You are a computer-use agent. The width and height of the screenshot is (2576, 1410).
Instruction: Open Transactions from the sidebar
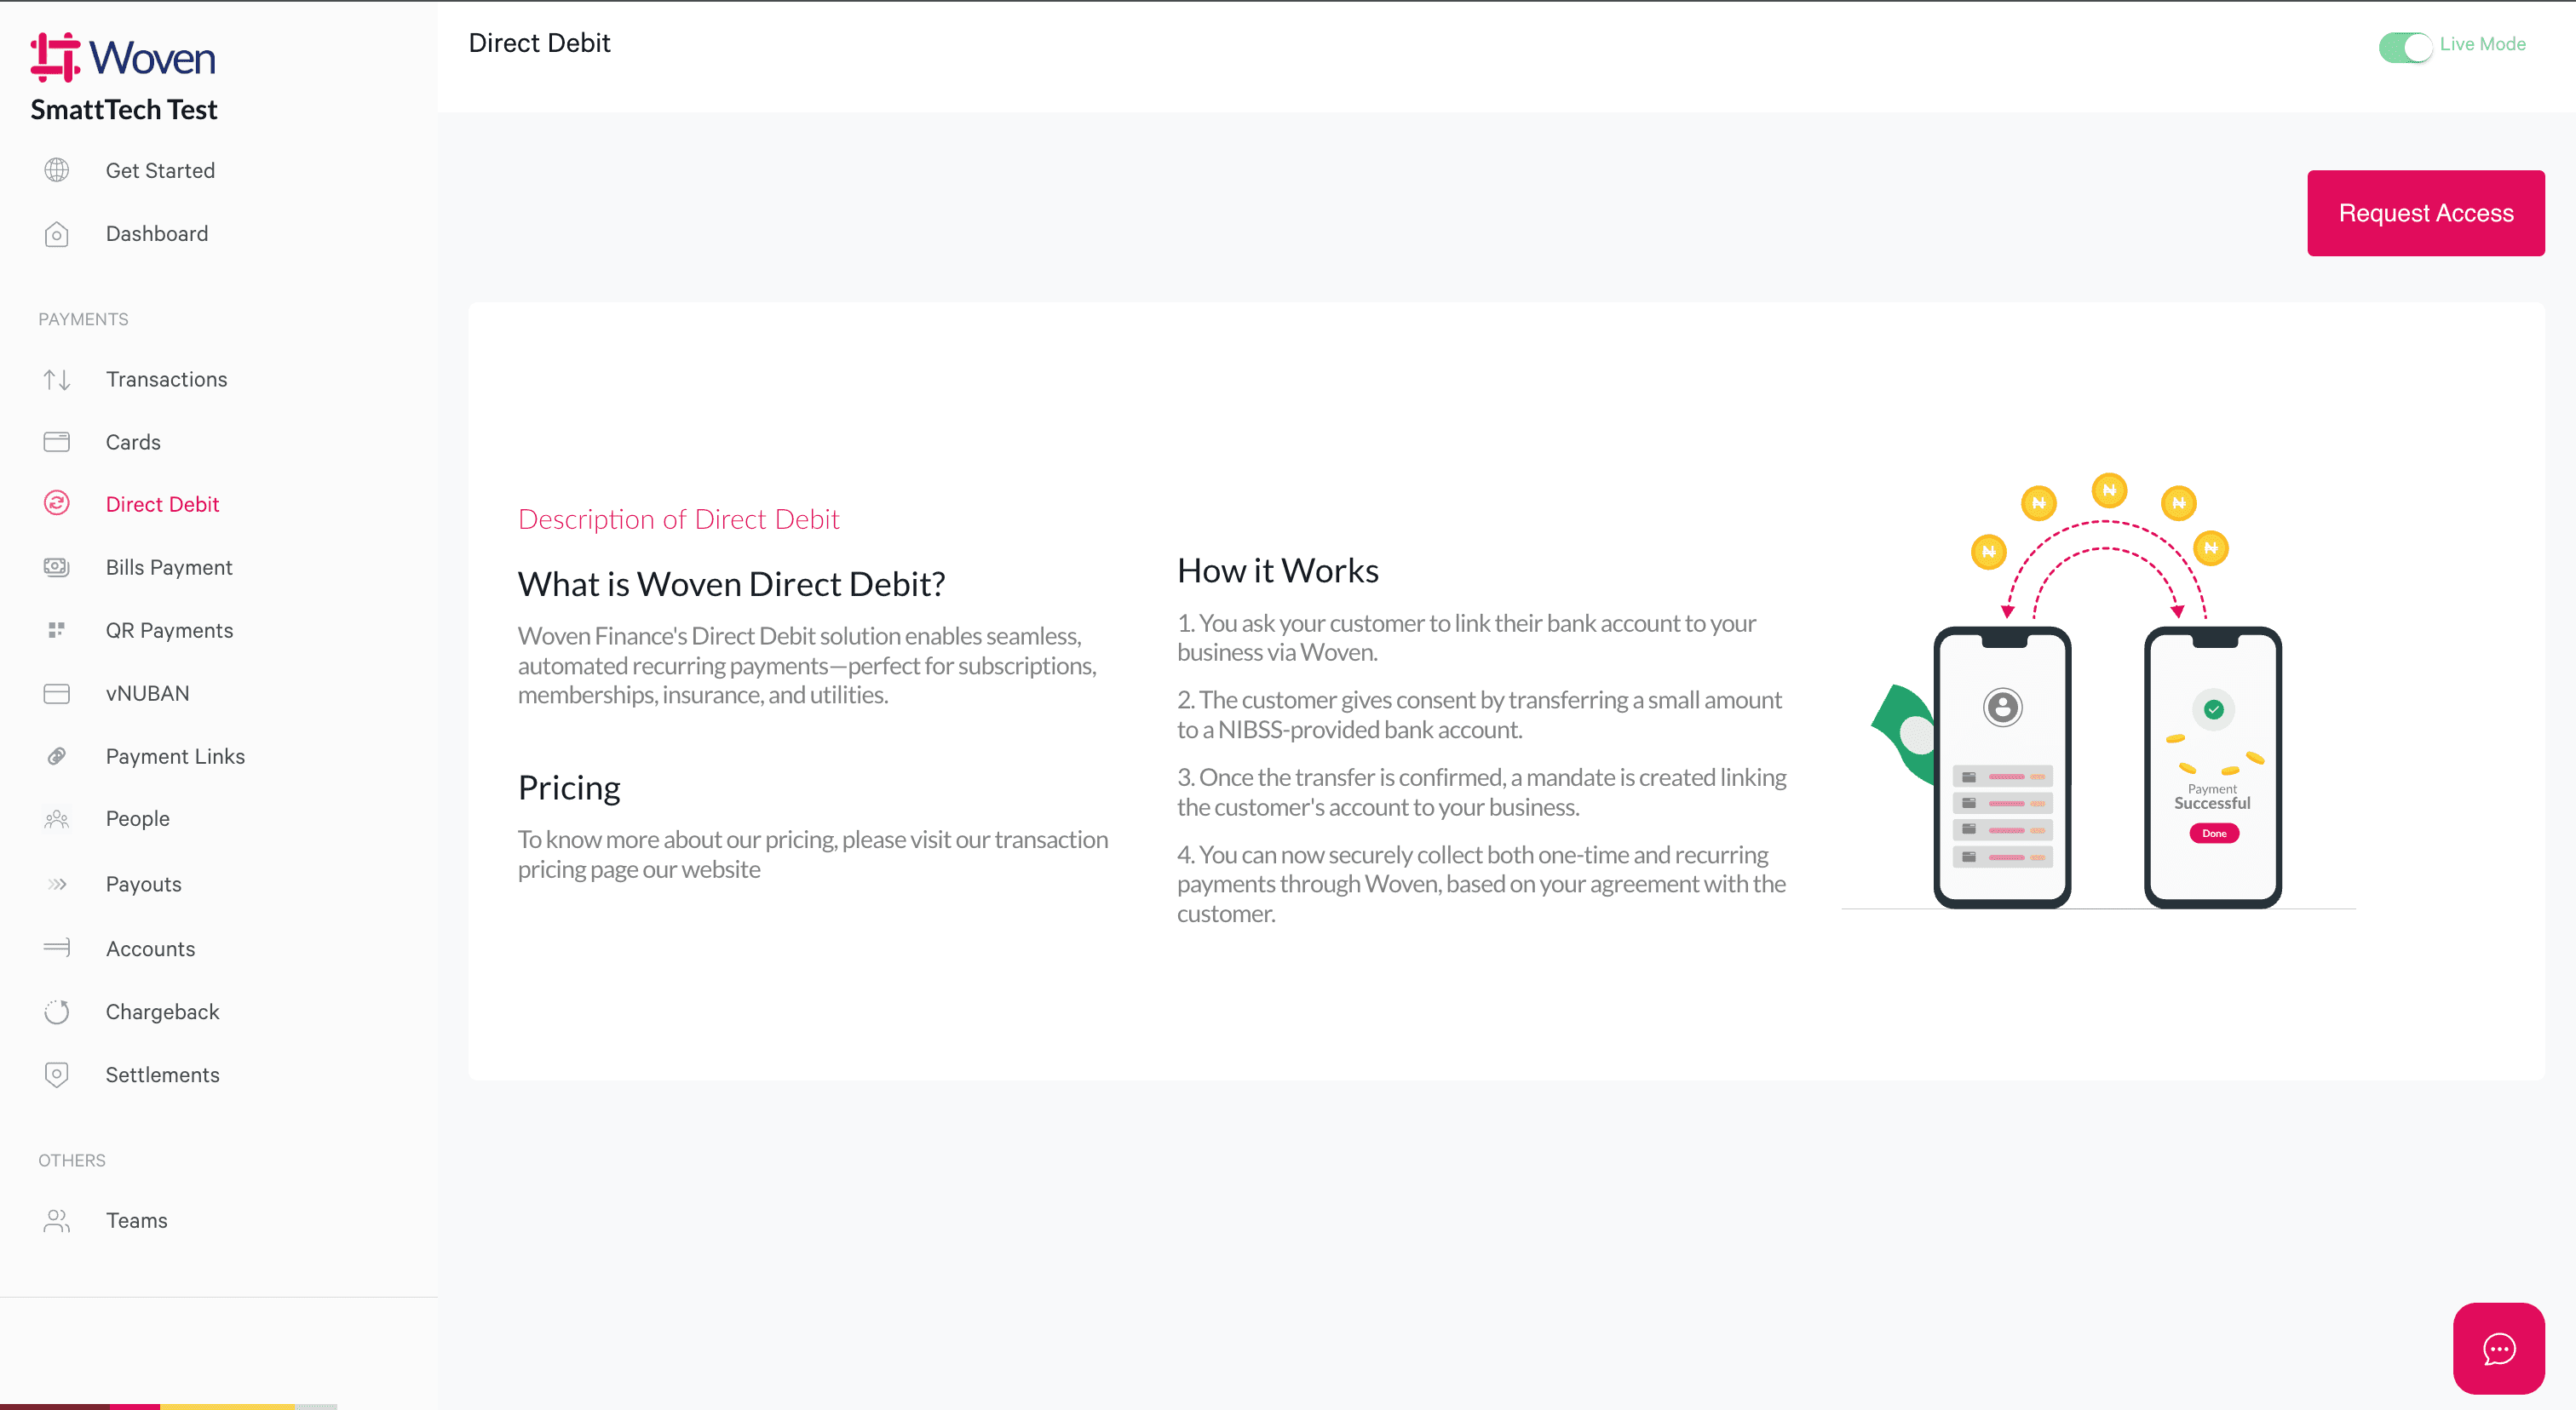(167, 380)
